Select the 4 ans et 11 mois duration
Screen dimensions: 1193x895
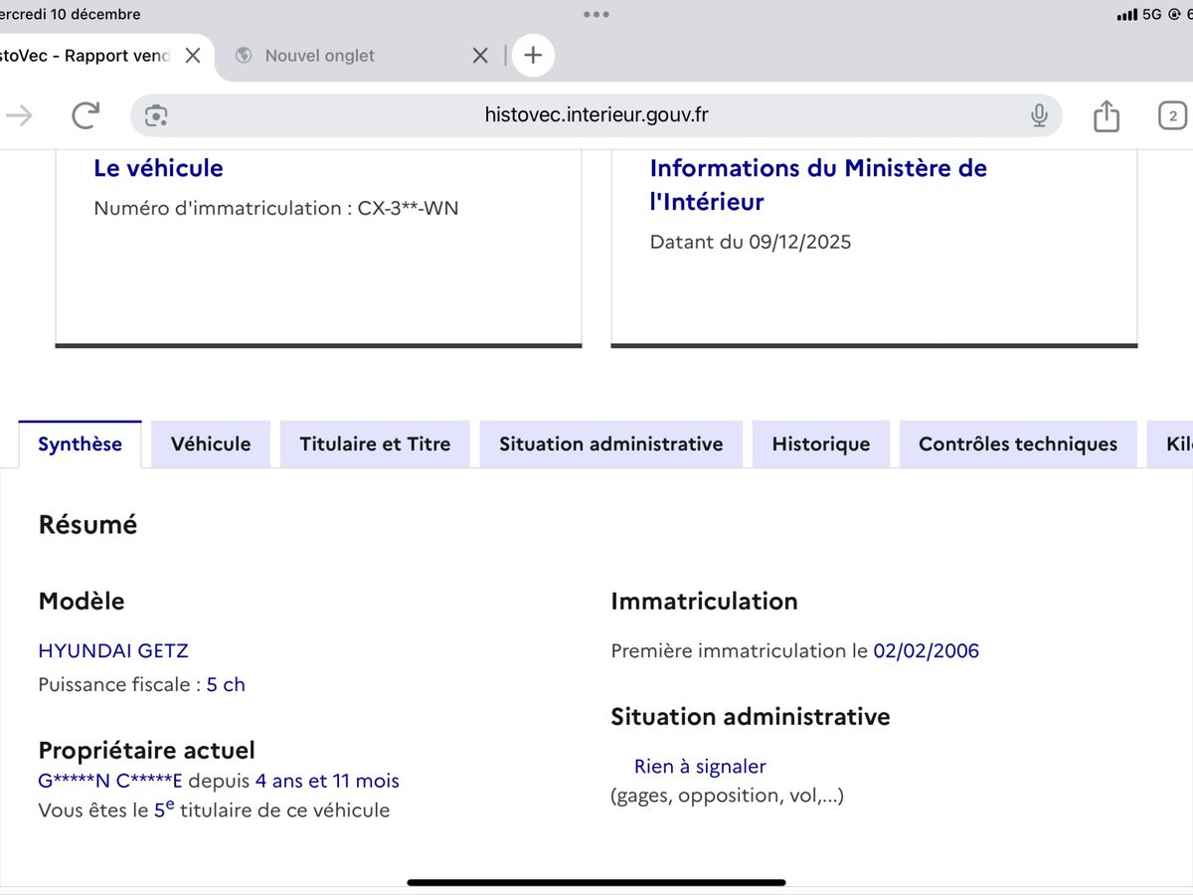[327, 781]
